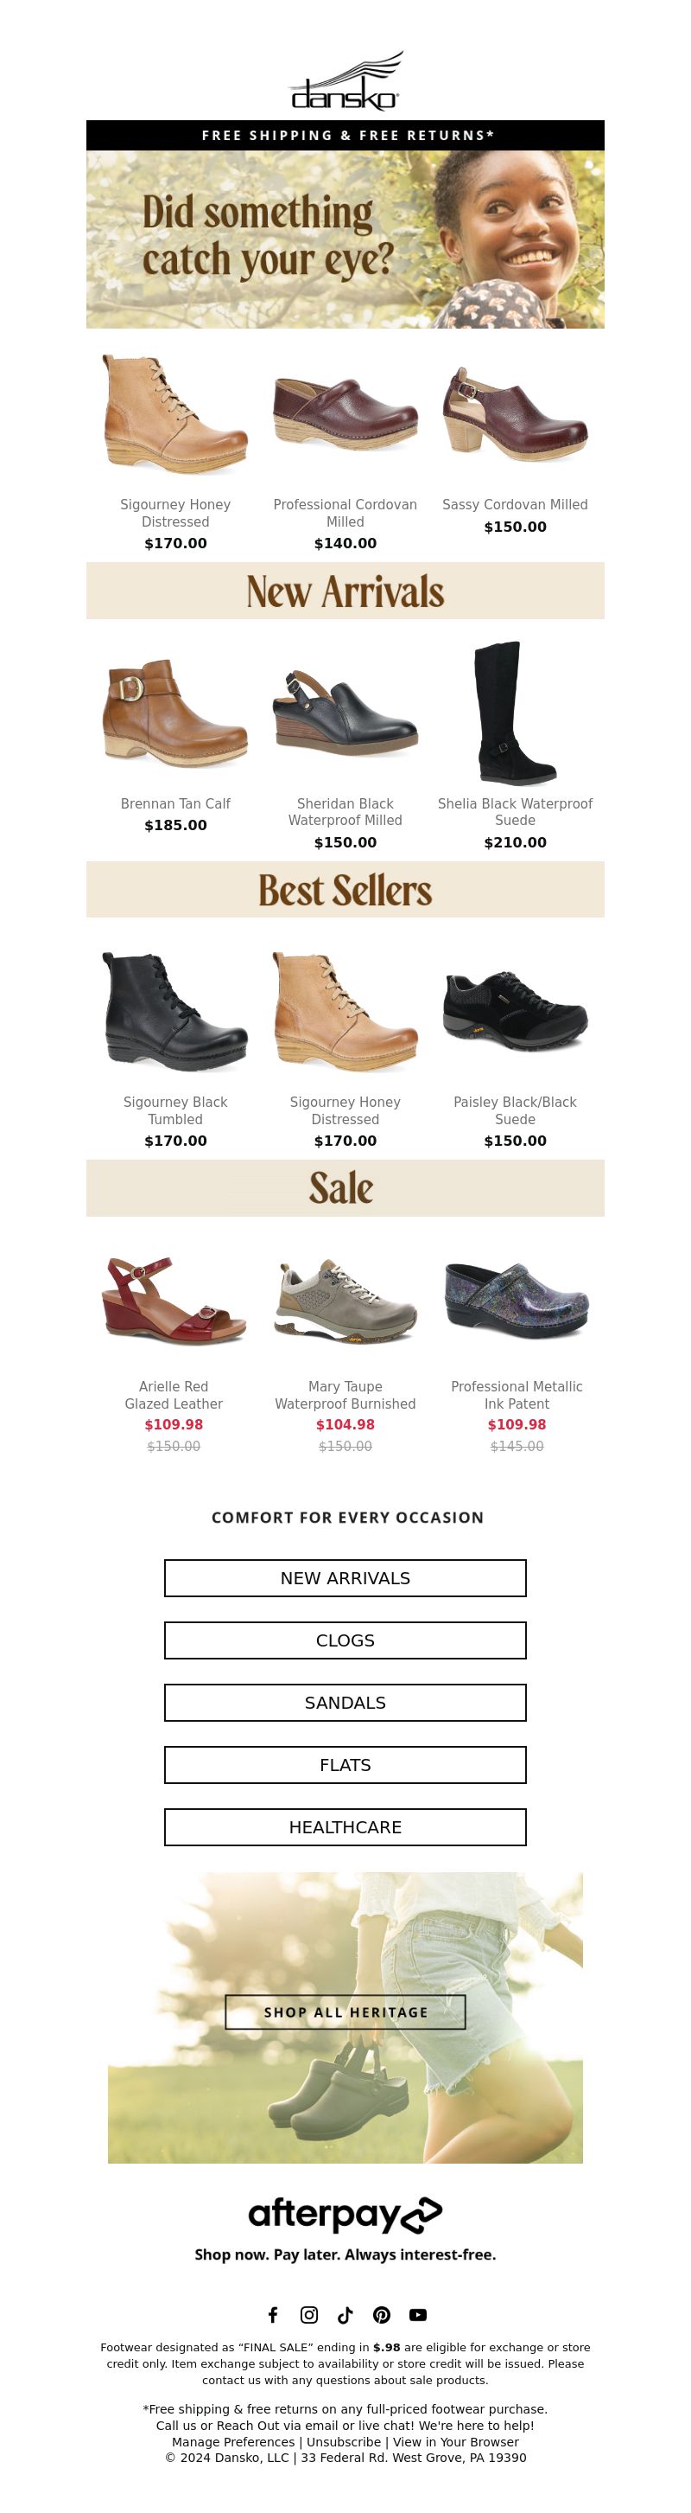
Task: Click the Shop All Heritage button
Action: [x=345, y=2011]
